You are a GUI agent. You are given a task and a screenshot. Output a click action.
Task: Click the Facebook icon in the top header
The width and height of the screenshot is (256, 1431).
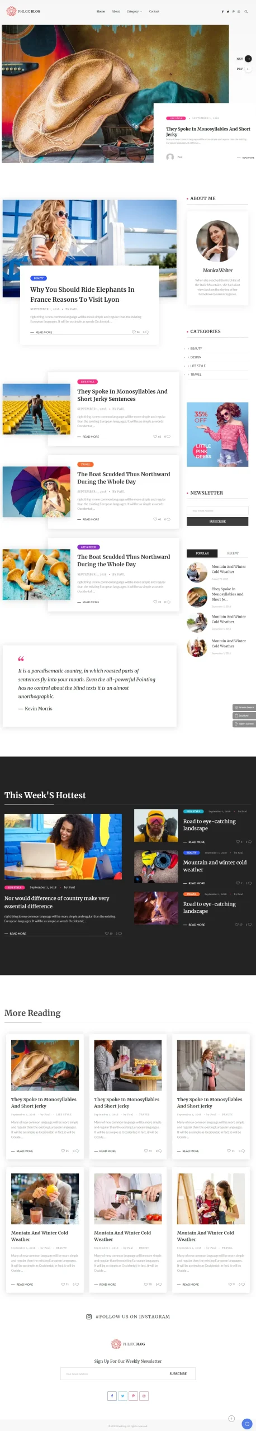222,11
